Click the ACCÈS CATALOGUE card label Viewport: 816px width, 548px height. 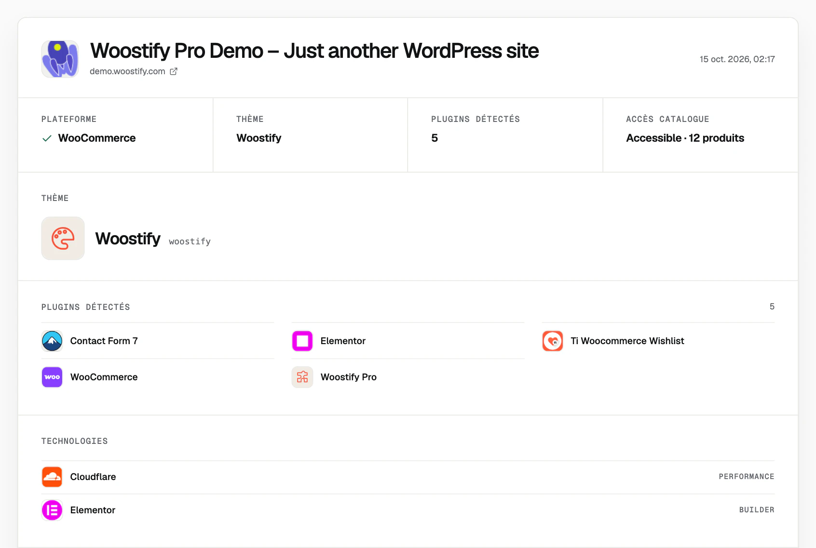667,119
